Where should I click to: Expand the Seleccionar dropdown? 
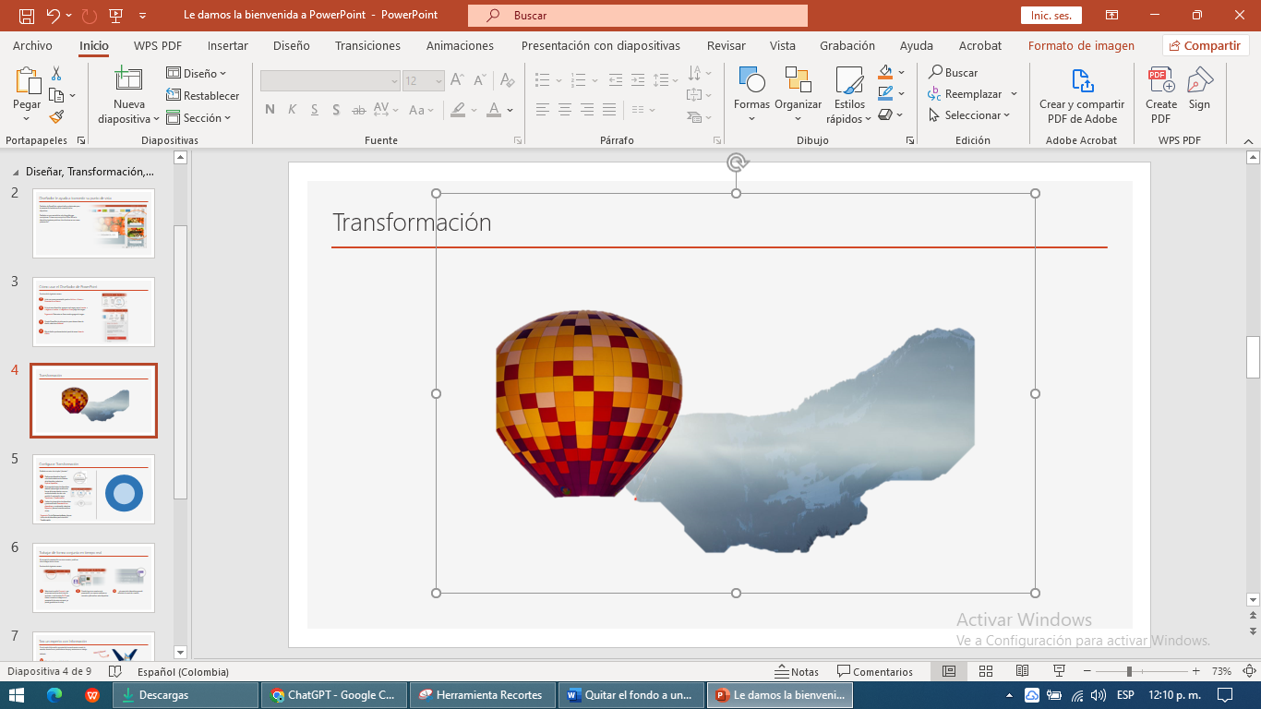coord(971,115)
